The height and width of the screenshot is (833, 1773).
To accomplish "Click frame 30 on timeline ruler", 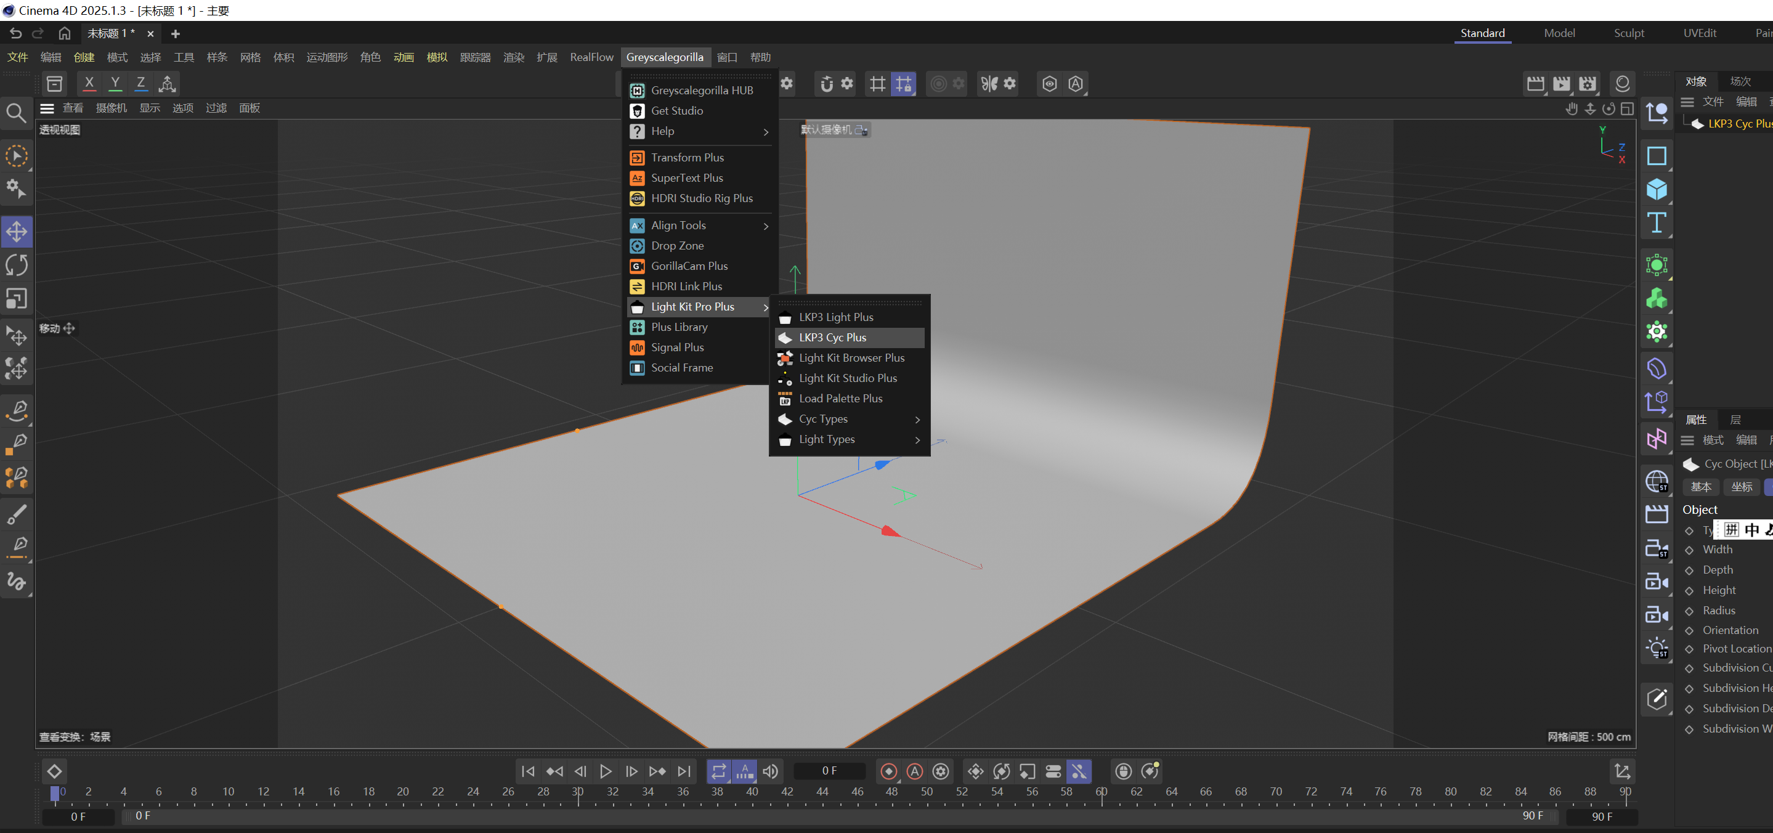I will coord(578,793).
